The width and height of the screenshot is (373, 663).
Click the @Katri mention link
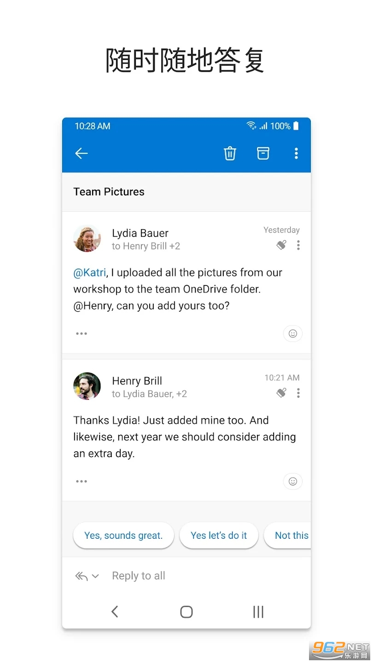[x=90, y=273]
